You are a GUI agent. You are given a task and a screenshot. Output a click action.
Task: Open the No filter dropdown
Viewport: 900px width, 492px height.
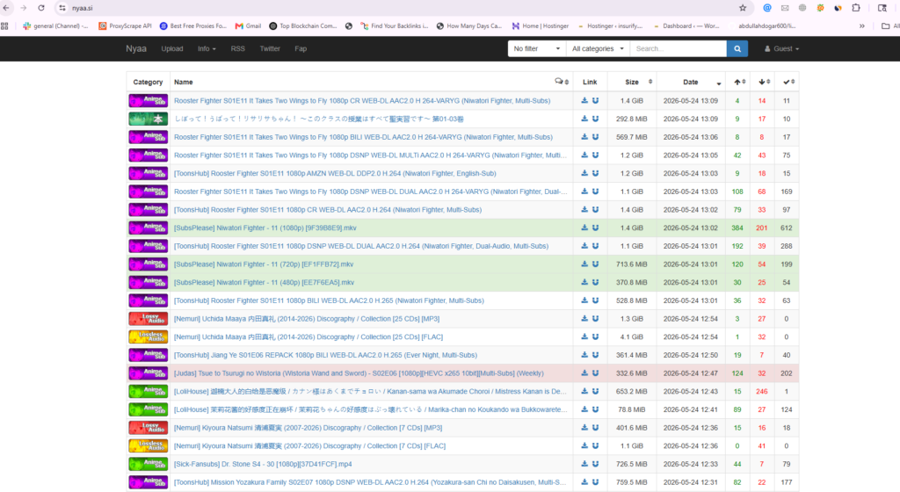(537, 48)
